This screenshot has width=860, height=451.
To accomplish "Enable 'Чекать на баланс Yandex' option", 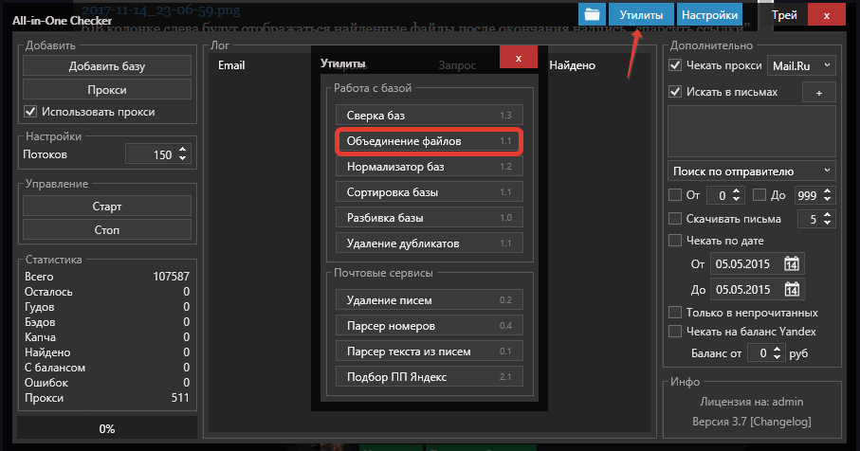I will [x=675, y=332].
